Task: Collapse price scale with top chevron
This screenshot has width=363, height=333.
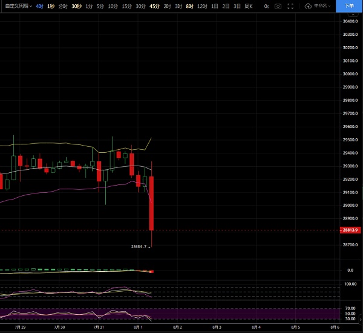Action: (353, 15)
